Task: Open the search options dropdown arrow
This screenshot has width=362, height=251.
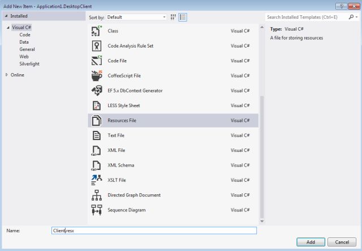Action: click(357, 17)
